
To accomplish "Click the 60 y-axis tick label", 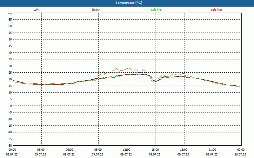I will pos(10,26).
